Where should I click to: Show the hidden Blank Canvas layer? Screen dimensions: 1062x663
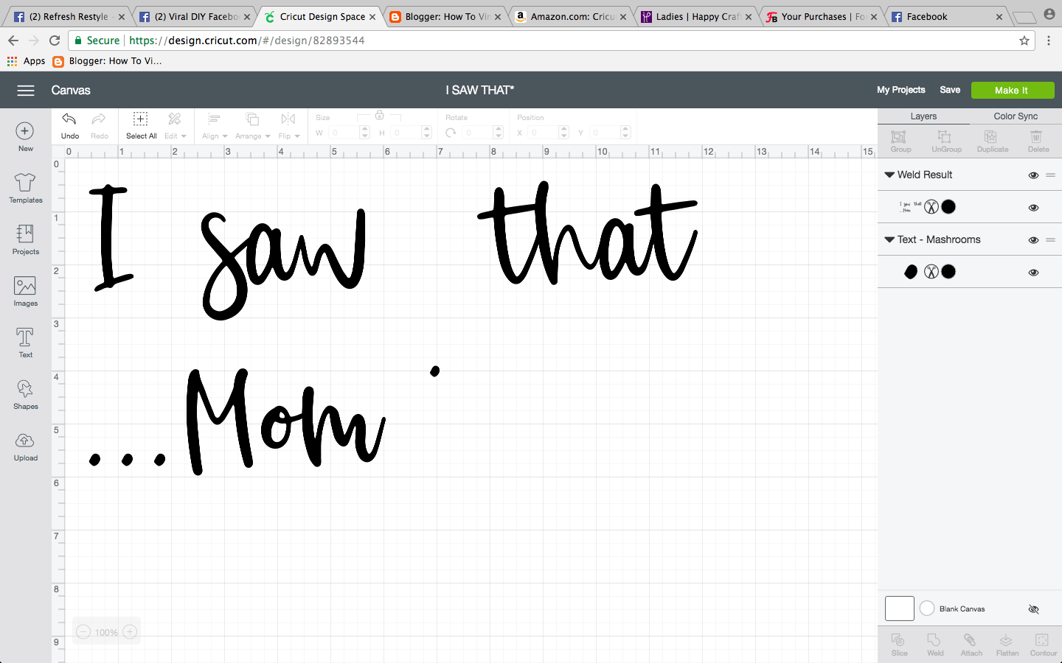(1033, 609)
